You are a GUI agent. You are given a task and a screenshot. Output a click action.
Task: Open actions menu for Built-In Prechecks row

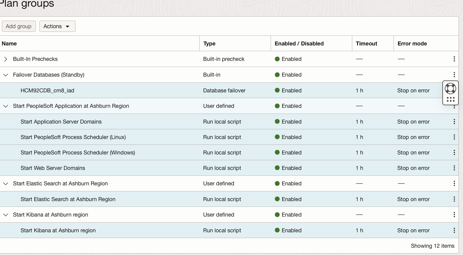click(454, 59)
